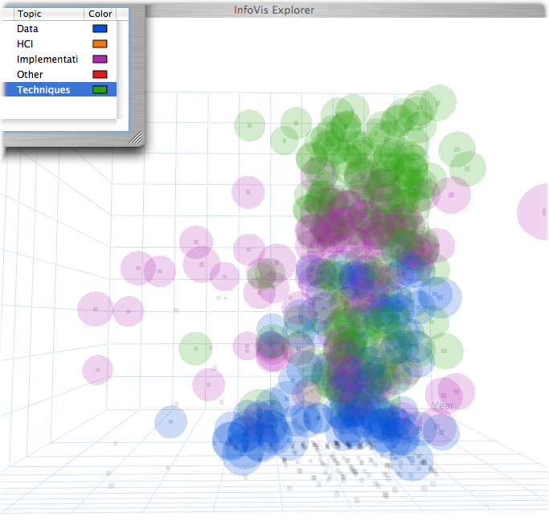Open the orange HCI color swatch

pos(100,43)
